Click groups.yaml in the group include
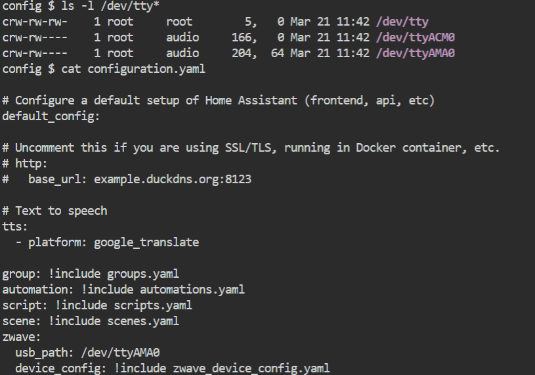Viewport: 535px width, 375px height. click(x=143, y=274)
